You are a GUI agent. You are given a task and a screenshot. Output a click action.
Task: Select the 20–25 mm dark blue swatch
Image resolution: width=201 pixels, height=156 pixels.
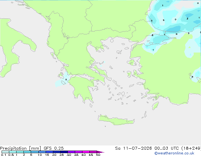[57, 152]
